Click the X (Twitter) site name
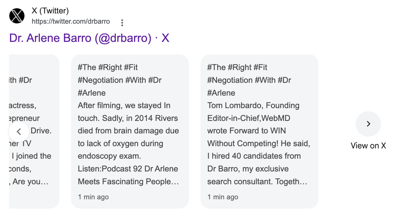This screenshot has height=222, width=399. point(50,11)
